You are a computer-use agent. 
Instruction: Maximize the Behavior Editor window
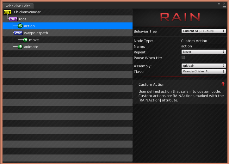(x=219, y=4)
